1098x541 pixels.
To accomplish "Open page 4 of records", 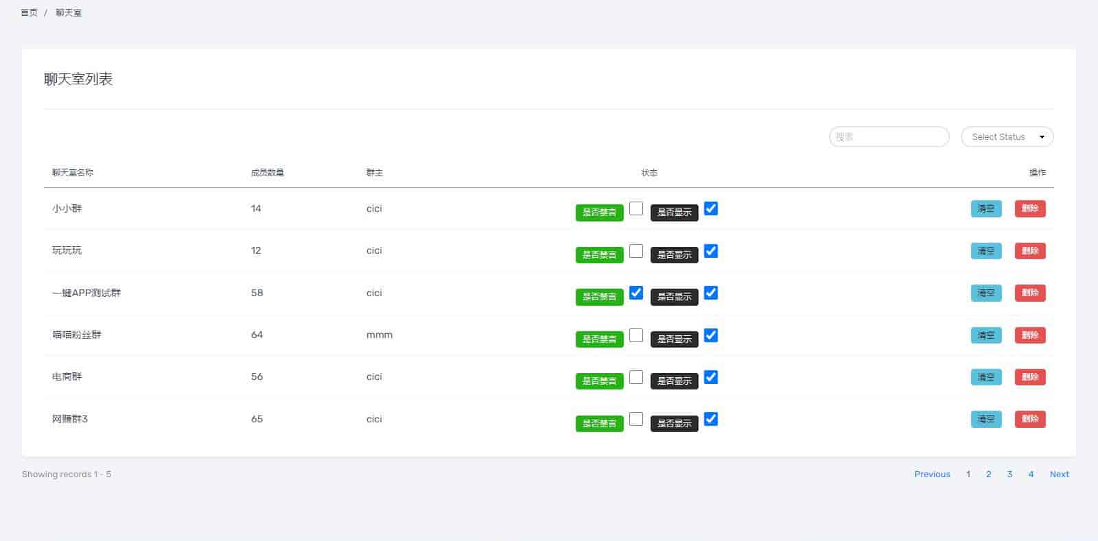I will pos(1031,474).
